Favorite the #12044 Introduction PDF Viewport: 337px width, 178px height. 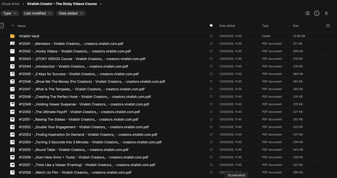pyautogui.click(x=211, y=67)
